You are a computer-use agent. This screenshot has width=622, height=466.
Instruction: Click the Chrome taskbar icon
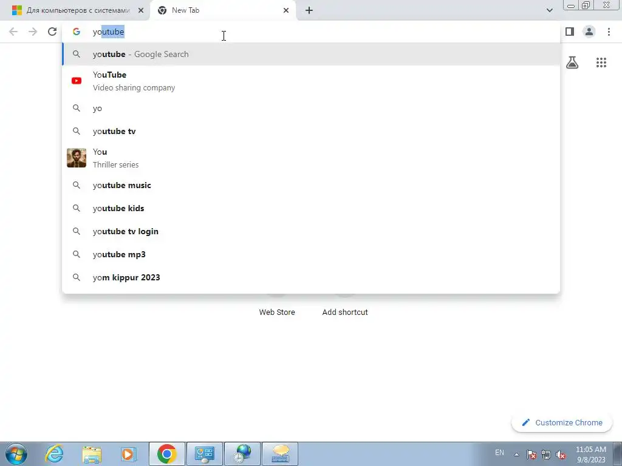167,454
